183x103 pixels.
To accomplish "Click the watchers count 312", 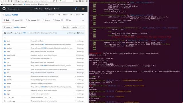I will point(59,15).
